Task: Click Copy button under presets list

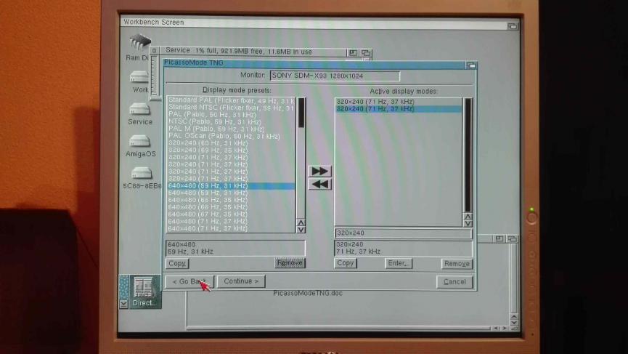Action: (177, 263)
